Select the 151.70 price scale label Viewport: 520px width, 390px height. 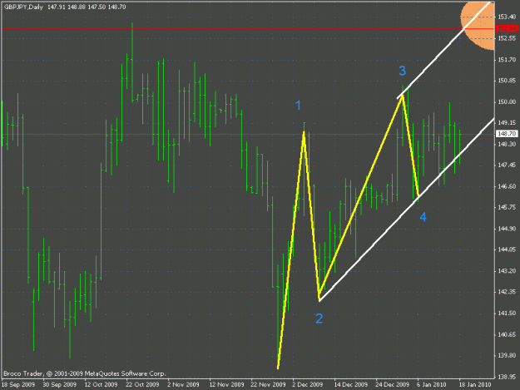click(x=507, y=60)
